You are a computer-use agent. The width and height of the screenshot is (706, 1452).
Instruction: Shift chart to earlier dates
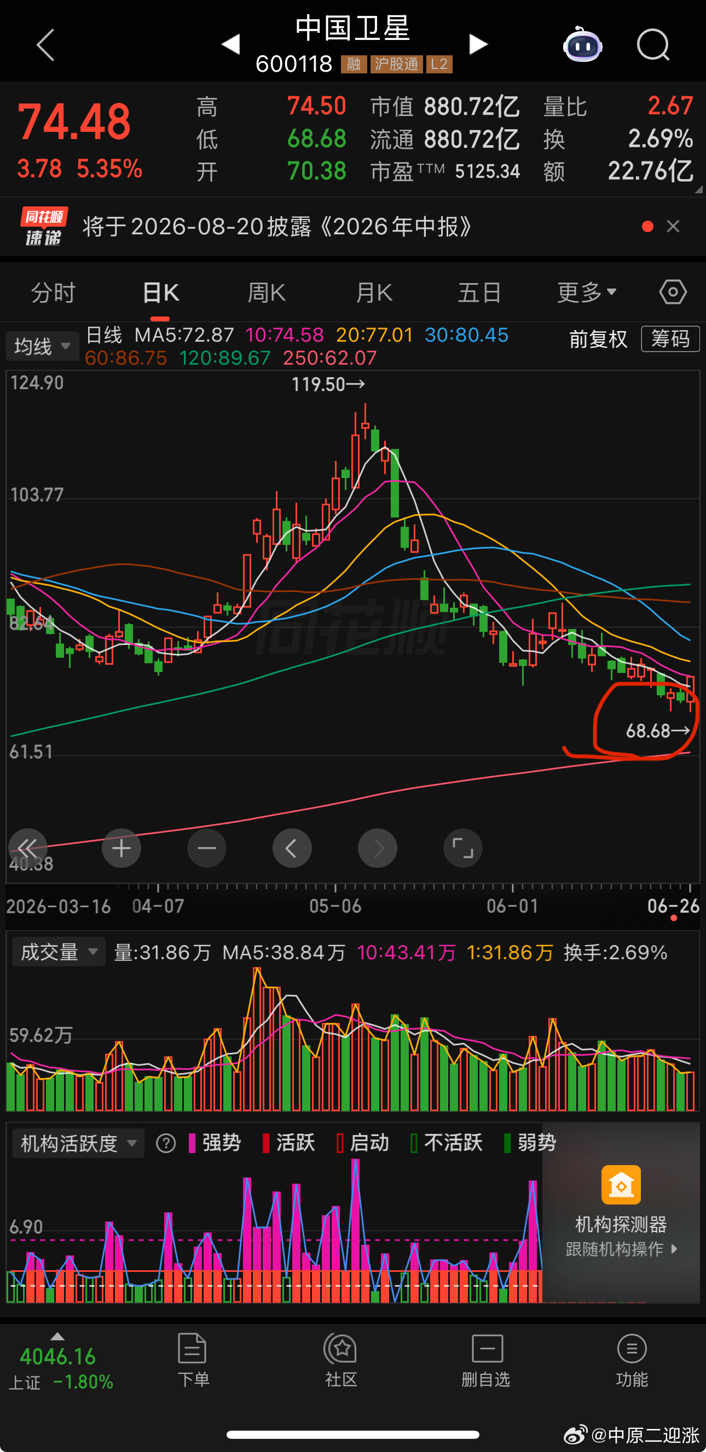292,848
